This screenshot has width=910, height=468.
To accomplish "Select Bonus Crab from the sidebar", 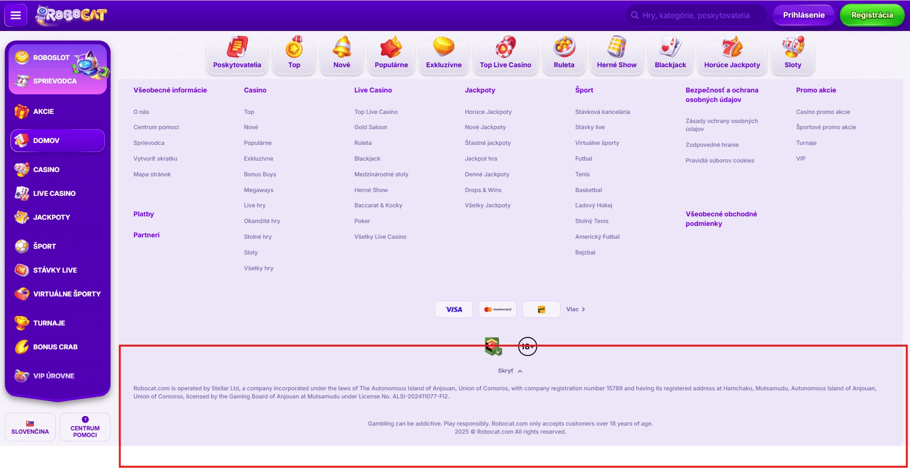I will [55, 347].
